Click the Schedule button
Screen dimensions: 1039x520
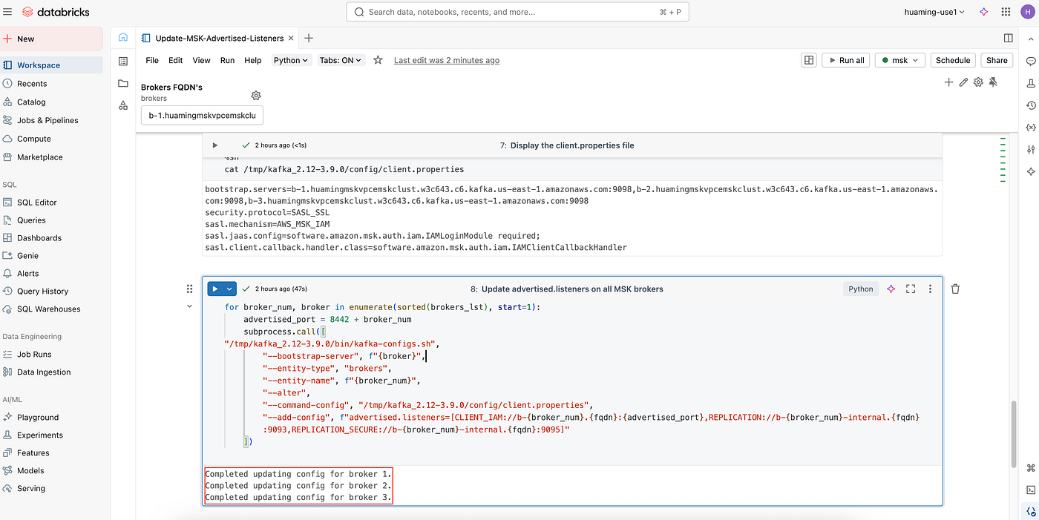(952, 60)
